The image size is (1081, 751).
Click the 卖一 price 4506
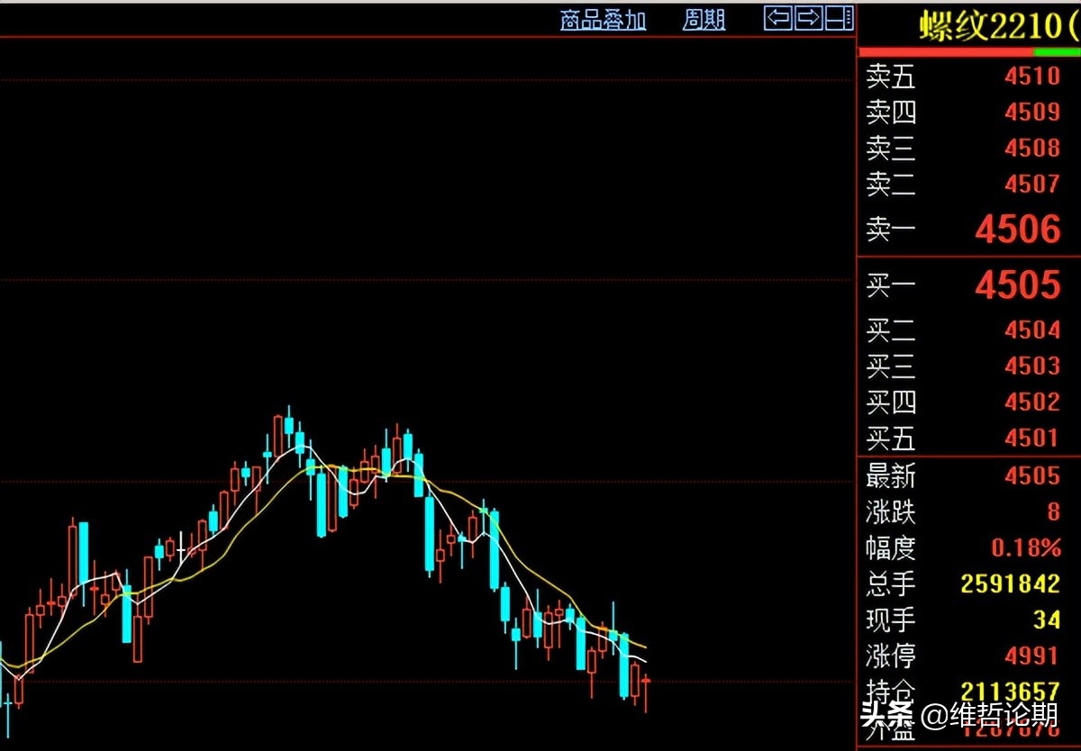click(1018, 230)
